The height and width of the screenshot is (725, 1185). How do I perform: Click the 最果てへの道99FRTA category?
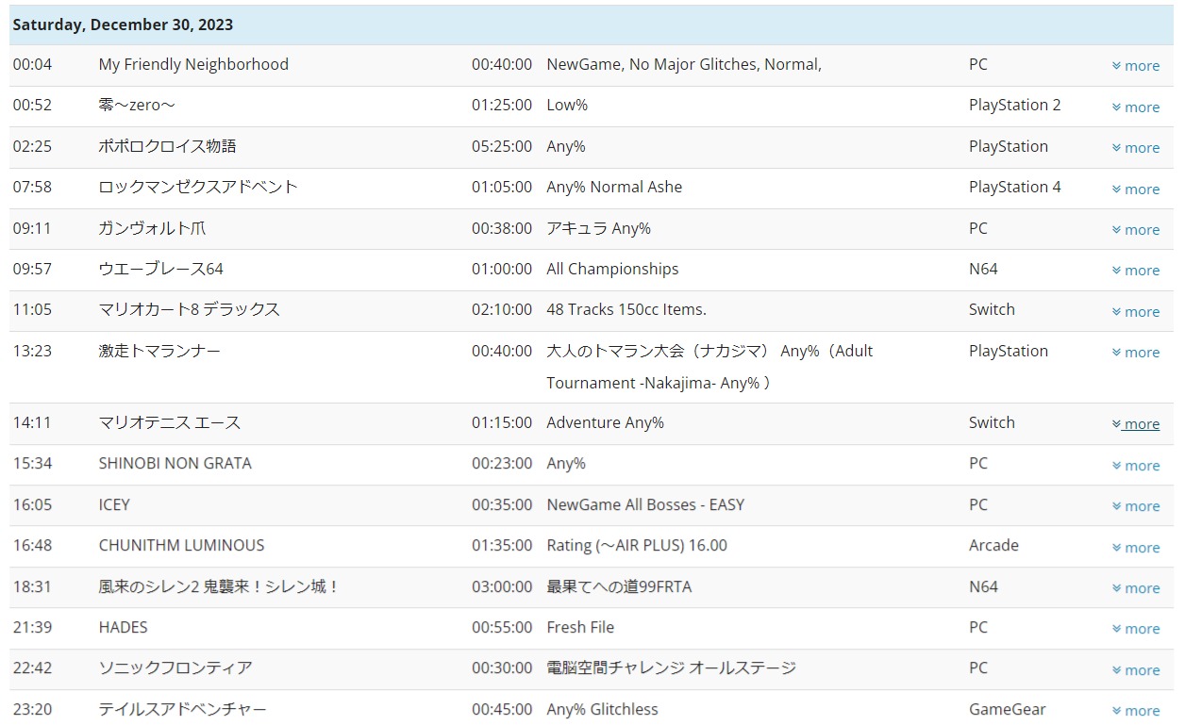(619, 586)
